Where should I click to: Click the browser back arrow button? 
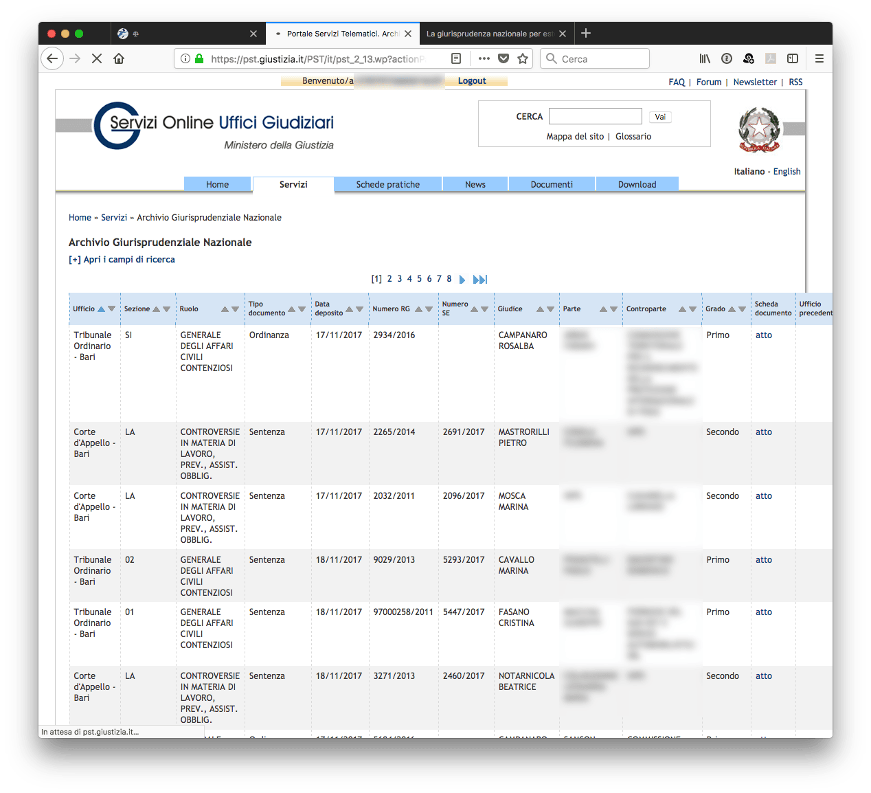[52, 58]
